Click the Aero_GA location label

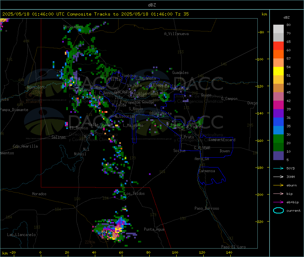202,159
